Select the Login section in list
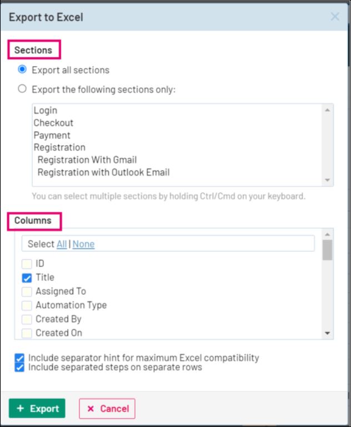 (46, 111)
